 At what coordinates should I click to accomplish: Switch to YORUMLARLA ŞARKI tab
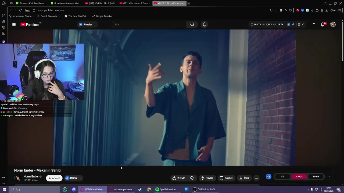coord(100,3)
